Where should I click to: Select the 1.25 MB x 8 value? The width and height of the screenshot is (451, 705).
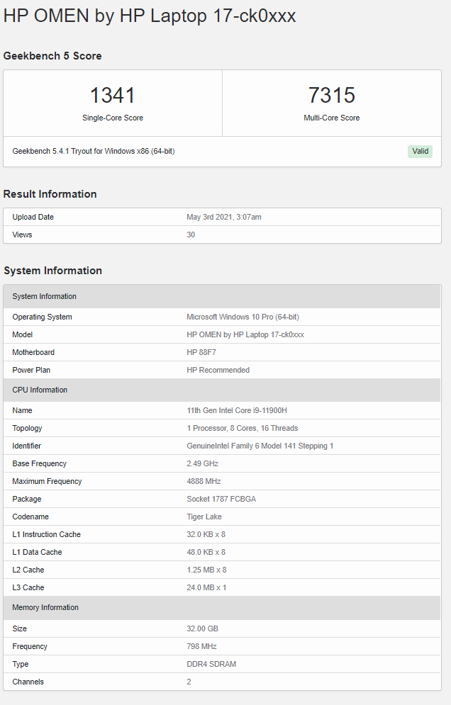[206, 570]
